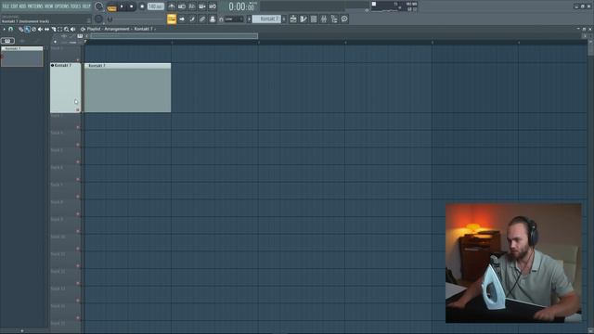Toggle overdub/blend recording icon
Screen dimensions: 594x334
202,6
